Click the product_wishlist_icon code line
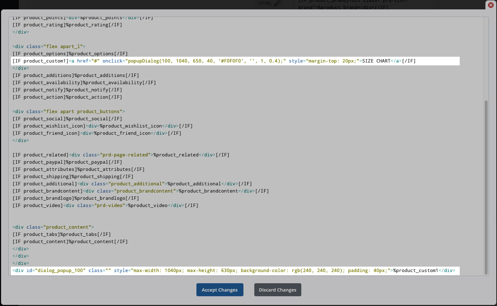The width and height of the screenshot is (497, 306). (102, 126)
